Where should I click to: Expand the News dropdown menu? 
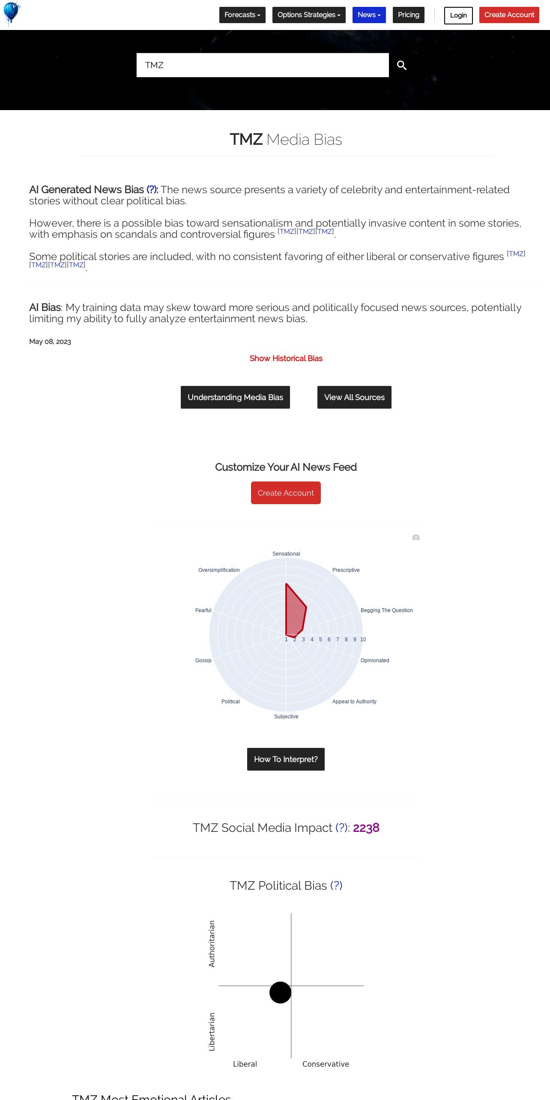369,15
